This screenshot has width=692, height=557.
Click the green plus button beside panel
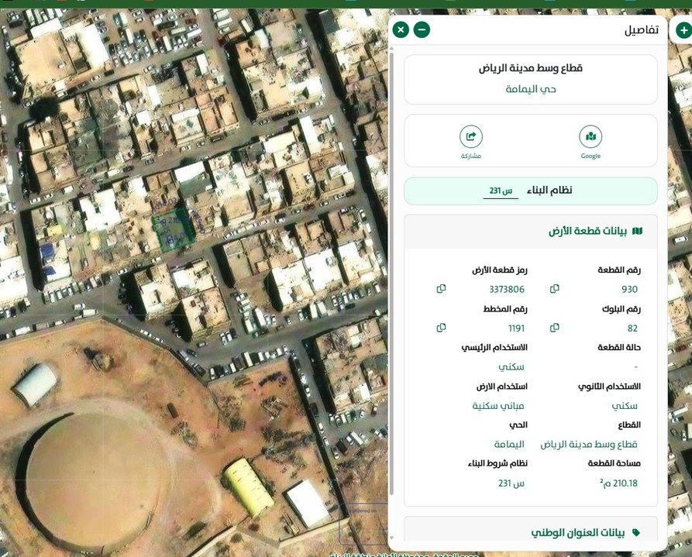(683, 29)
